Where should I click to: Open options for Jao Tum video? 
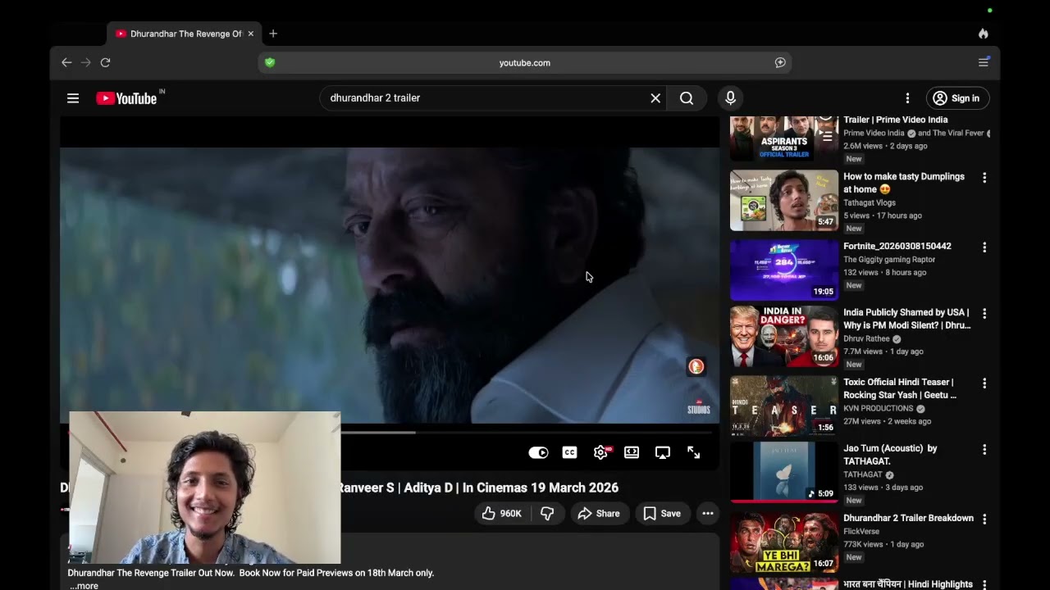[984, 450]
